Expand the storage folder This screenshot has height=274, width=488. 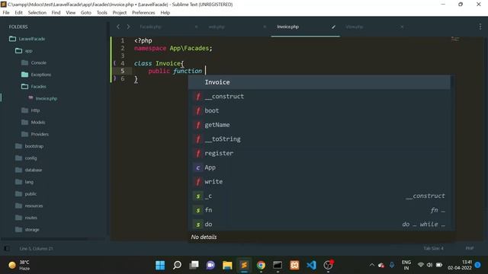pos(32,230)
